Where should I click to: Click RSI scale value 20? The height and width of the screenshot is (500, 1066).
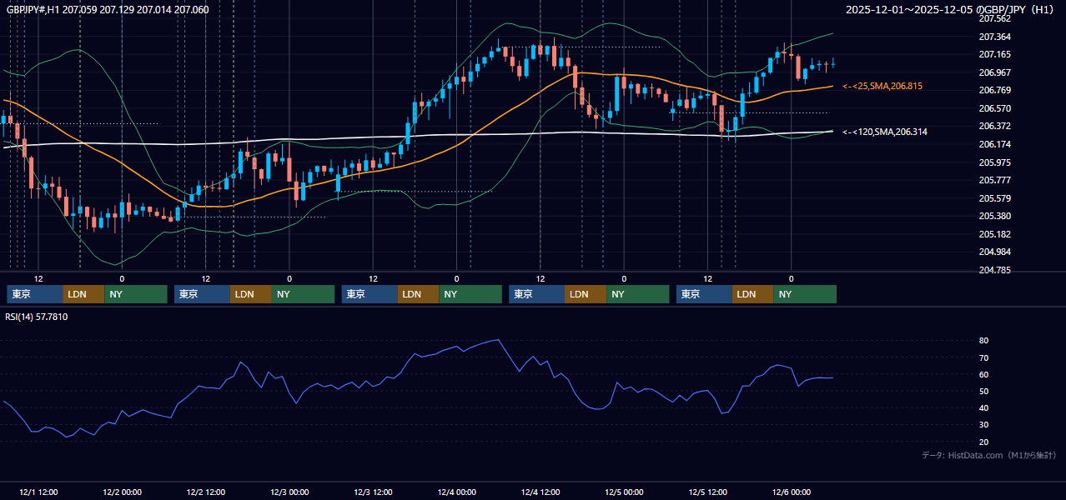point(984,442)
